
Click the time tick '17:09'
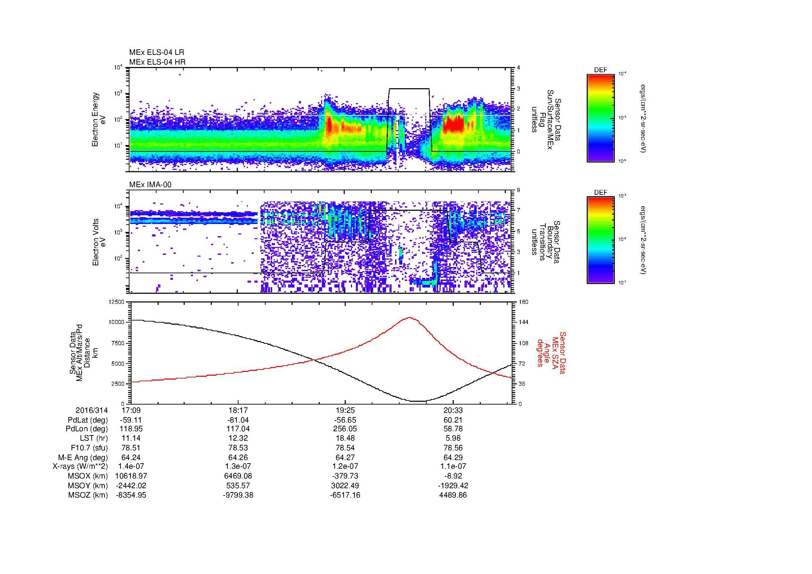click(x=131, y=410)
